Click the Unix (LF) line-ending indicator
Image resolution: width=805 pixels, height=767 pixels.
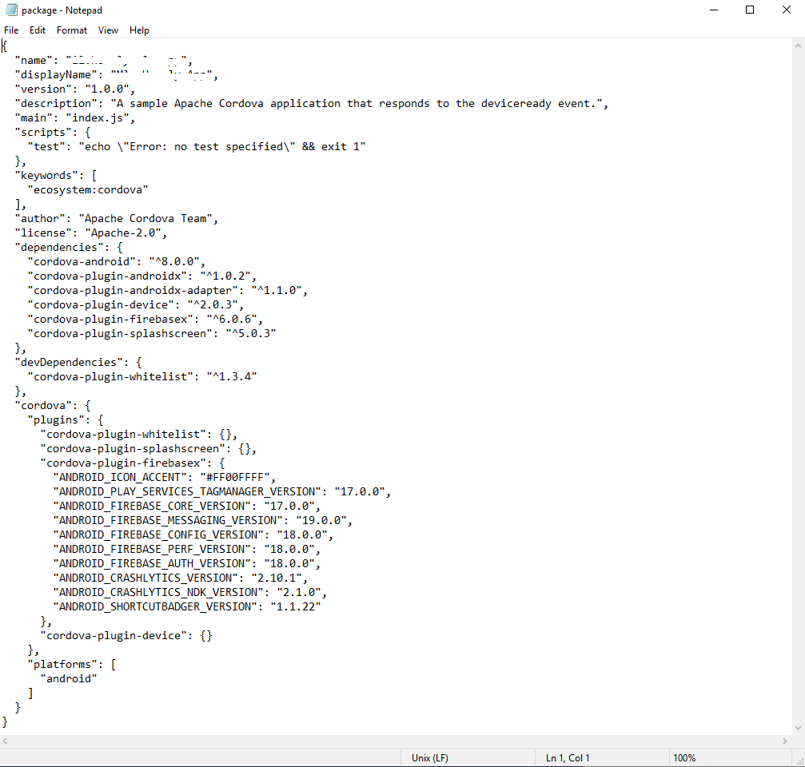(429, 757)
